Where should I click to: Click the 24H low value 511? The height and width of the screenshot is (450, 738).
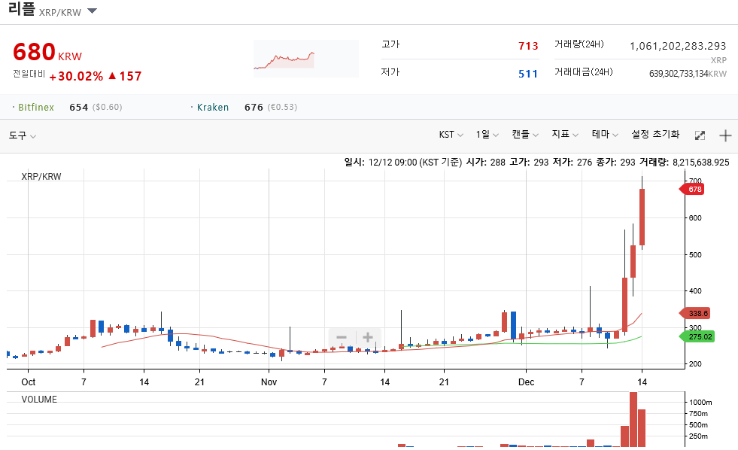pos(528,74)
